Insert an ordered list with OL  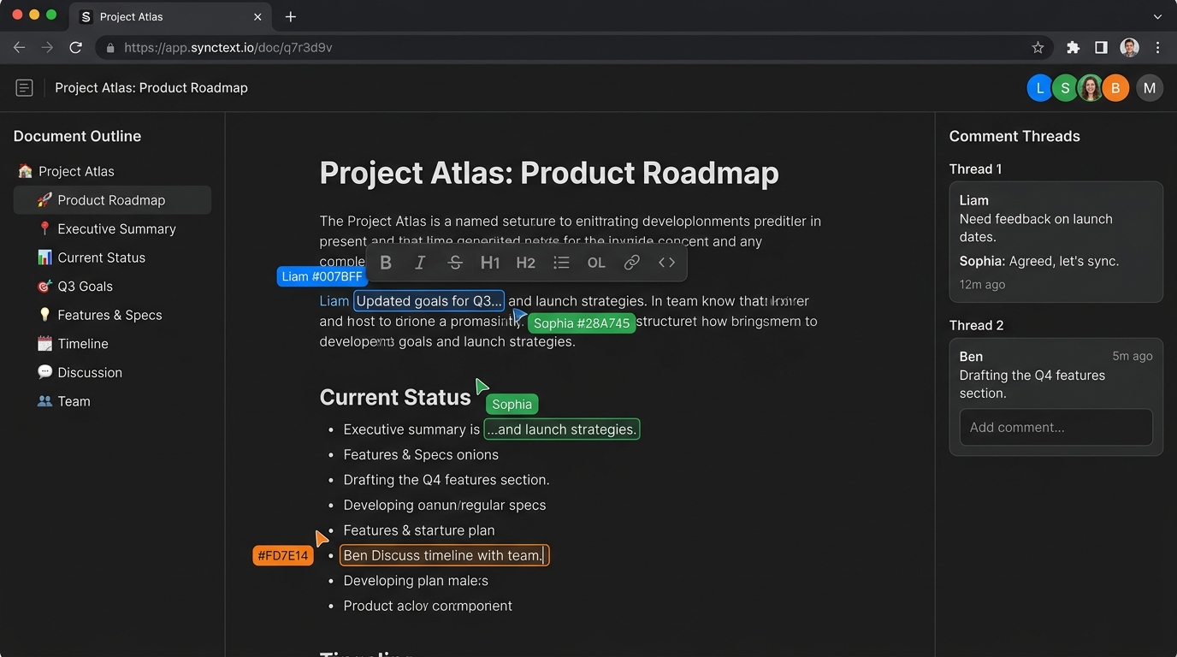[x=596, y=263]
